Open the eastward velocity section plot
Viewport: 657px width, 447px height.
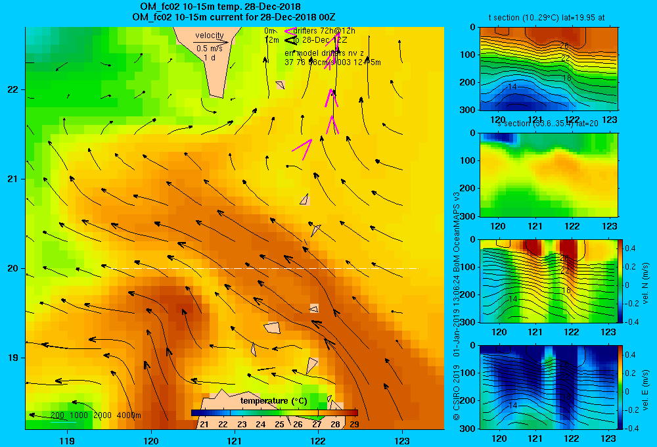(549, 387)
